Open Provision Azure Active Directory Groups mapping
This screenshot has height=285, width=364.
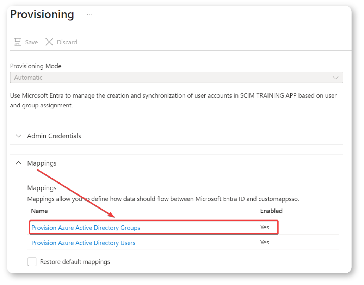(86, 228)
